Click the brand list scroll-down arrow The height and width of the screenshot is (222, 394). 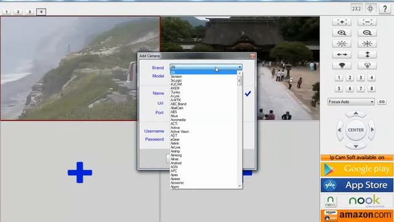tap(239, 186)
